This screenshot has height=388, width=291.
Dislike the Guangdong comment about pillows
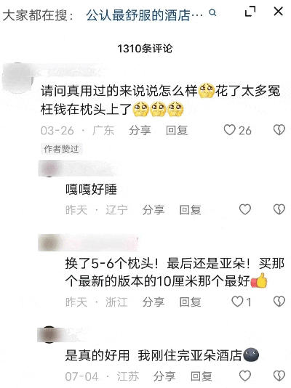click(279, 130)
